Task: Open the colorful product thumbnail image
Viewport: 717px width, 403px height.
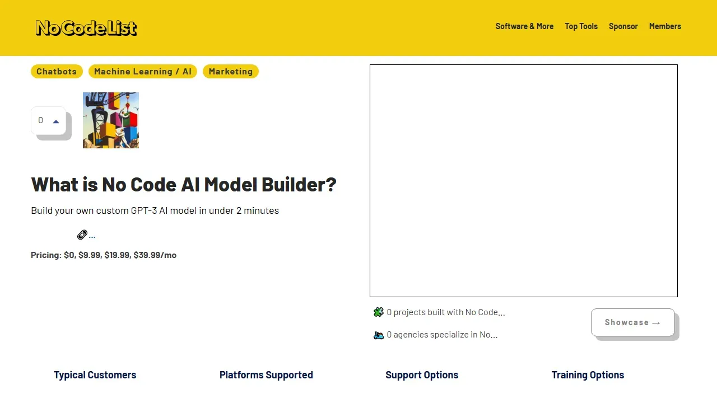Action: 111,120
